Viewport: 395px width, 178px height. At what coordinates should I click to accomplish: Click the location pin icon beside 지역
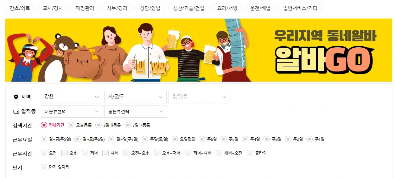coord(16,97)
